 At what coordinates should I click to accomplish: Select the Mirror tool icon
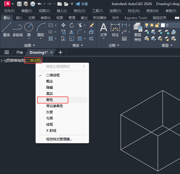click(72, 32)
